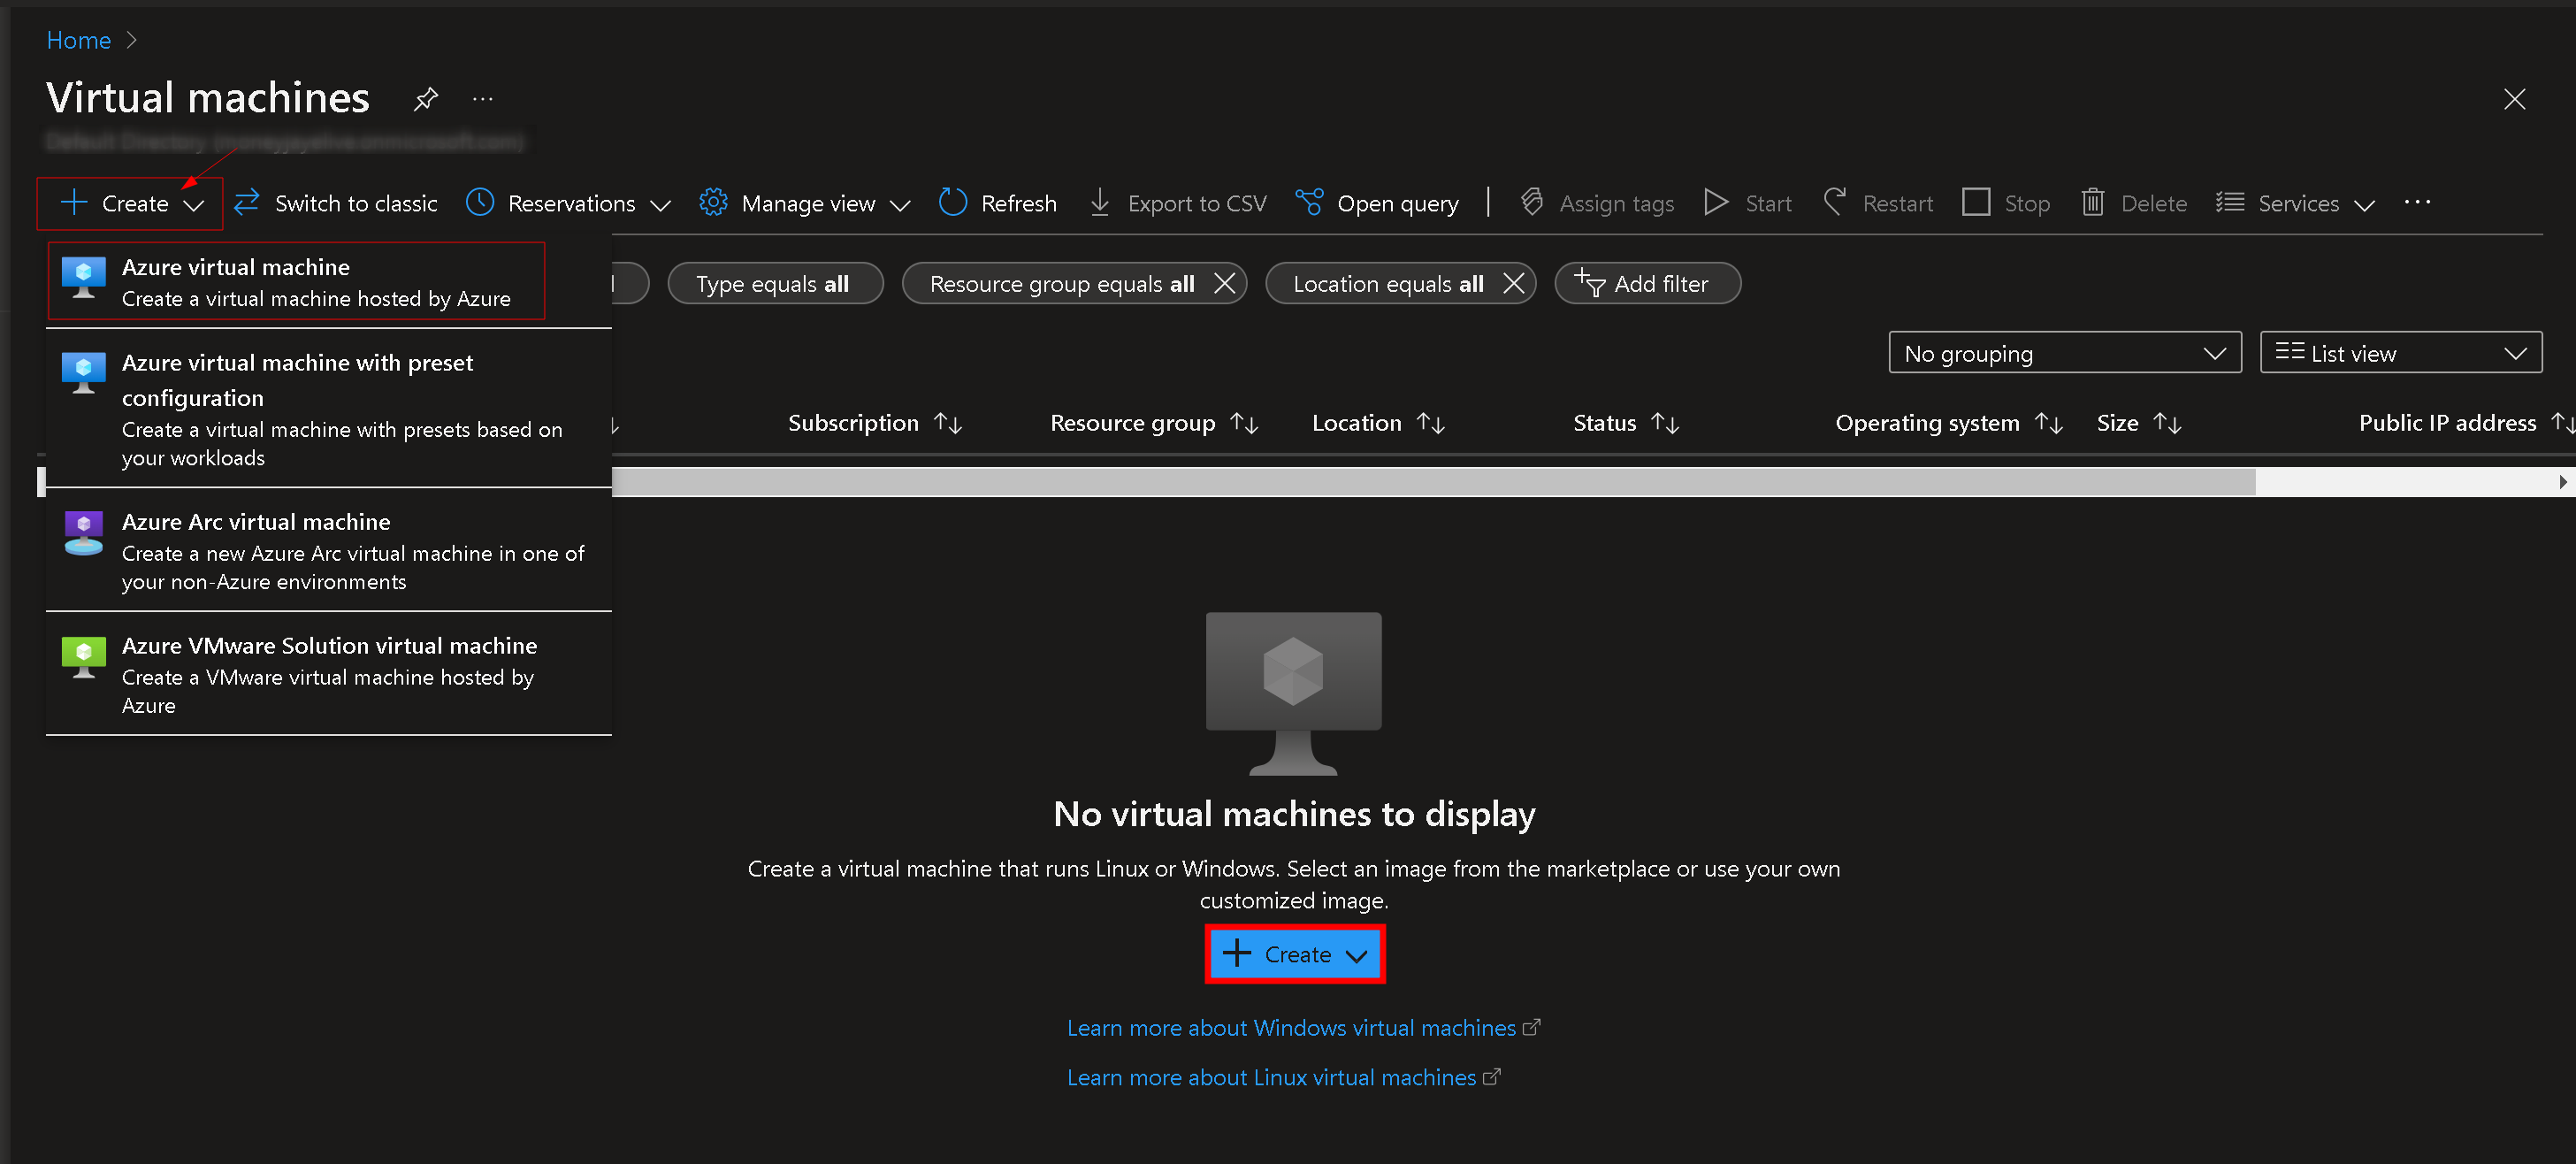Expand the Reservations dropdown

tap(568, 203)
